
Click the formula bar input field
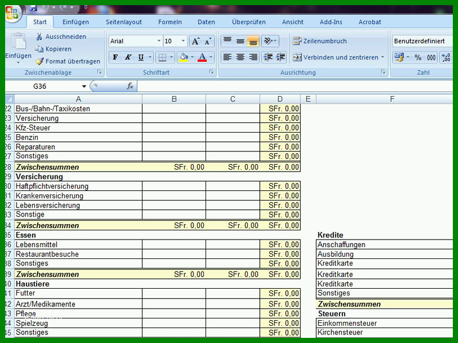[x=295, y=86]
